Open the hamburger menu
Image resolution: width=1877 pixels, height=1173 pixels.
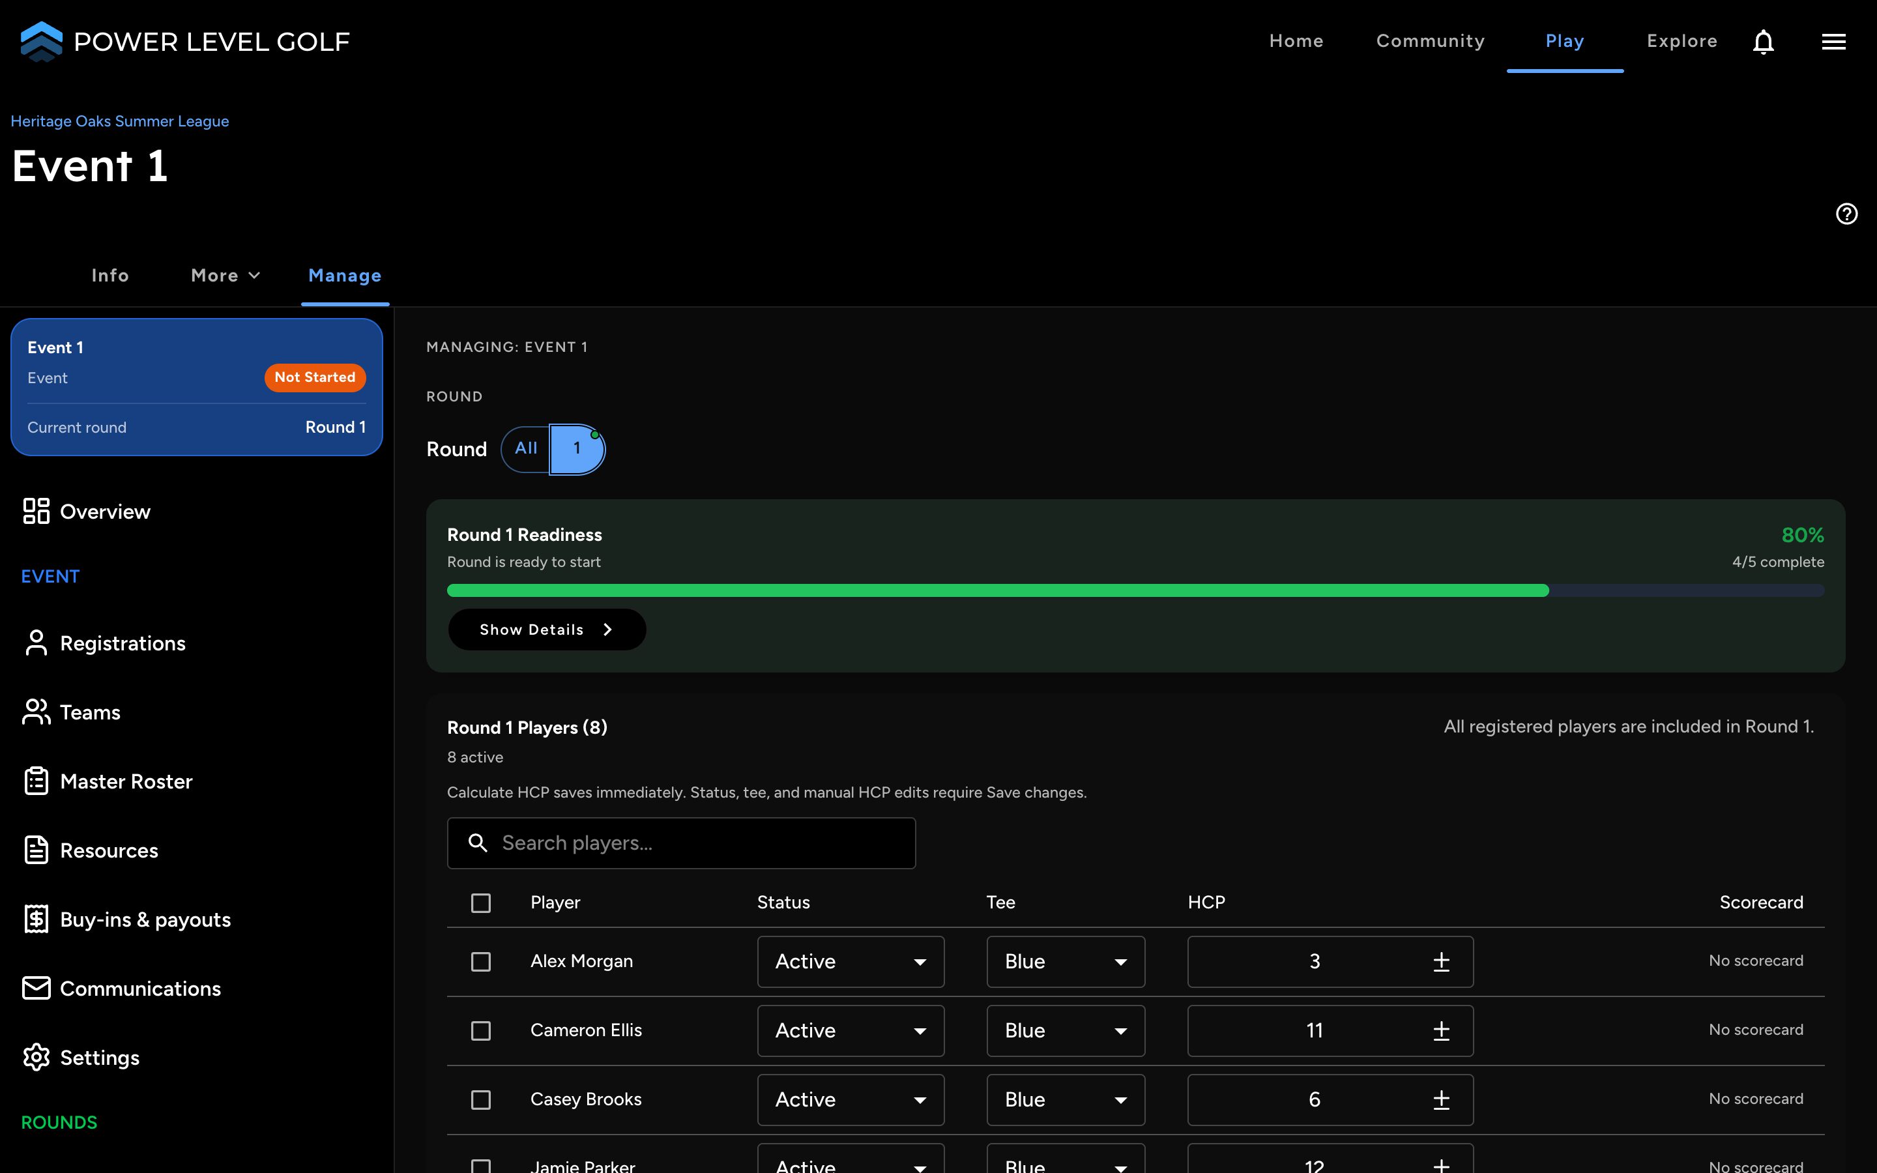click(1833, 42)
